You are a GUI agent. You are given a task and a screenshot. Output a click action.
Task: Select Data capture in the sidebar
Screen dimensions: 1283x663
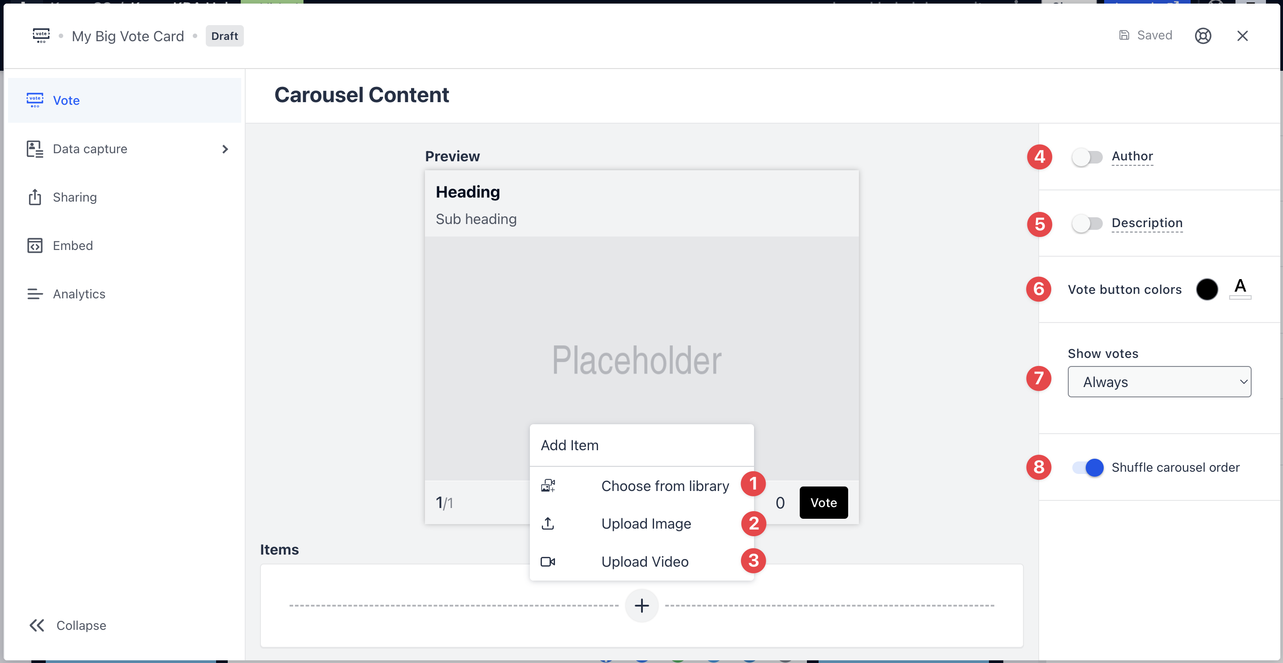point(90,149)
